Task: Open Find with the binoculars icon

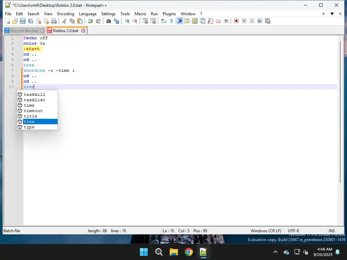Action: point(108,21)
